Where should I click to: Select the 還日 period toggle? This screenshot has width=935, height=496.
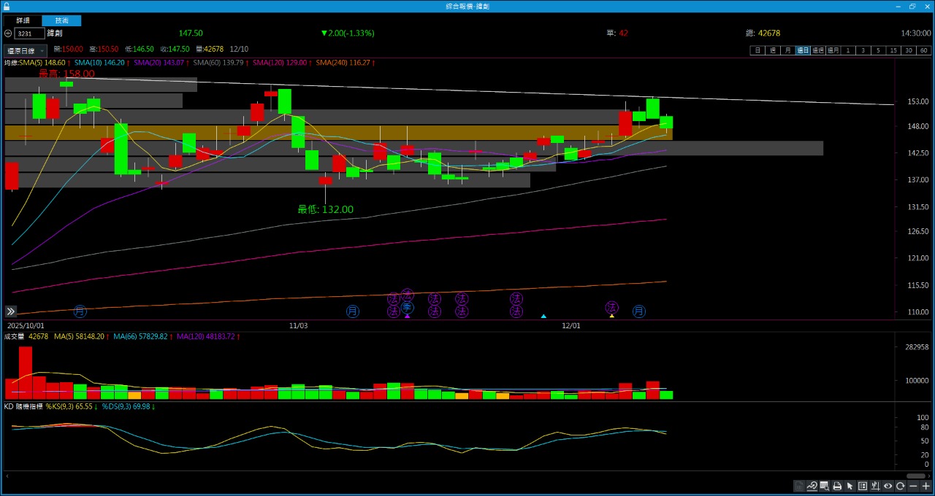[803, 50]
